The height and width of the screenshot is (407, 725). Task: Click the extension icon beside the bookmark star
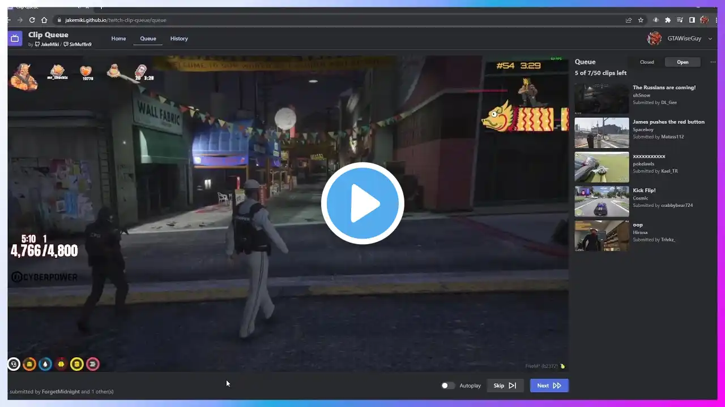coord(656,20)
